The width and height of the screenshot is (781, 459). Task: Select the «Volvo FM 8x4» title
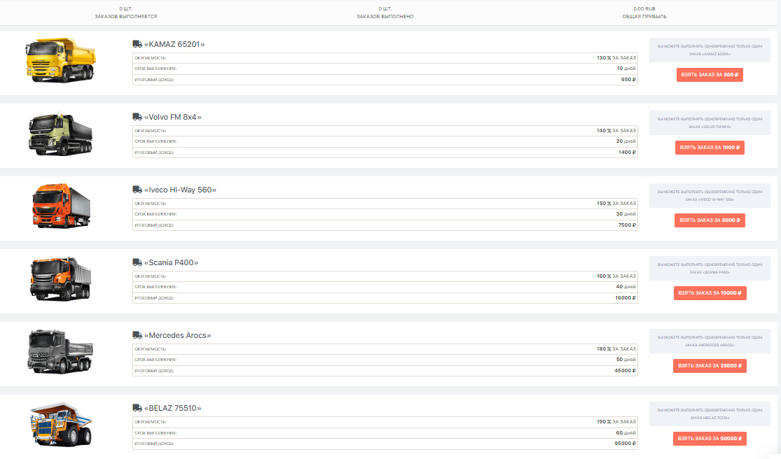(173, 117)
